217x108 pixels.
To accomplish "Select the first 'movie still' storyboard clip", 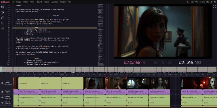I will 28,83.
